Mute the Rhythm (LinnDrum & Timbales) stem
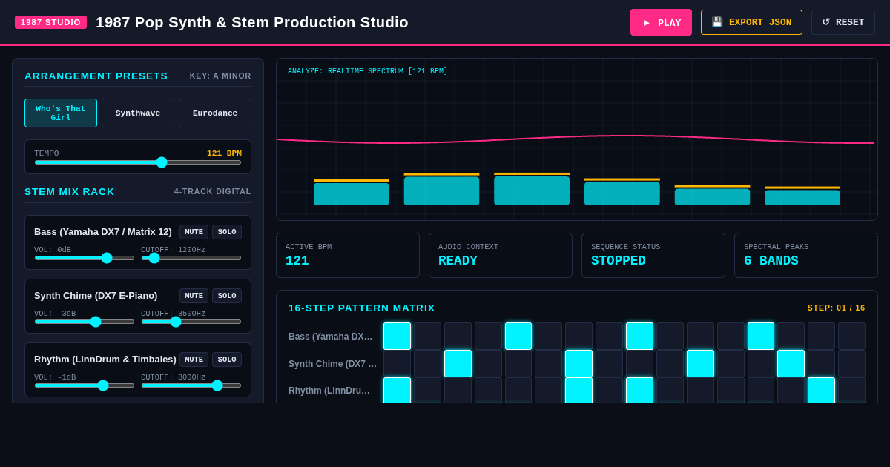This screenshot has height=467, width=890. 194,360
